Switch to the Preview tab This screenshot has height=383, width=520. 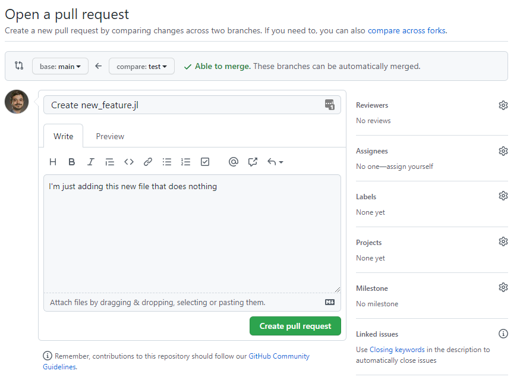pyautogui.click(x=110, y=136)
